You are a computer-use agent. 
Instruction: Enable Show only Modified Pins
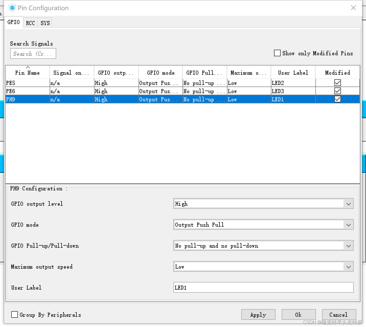click(x=277, y=53)
